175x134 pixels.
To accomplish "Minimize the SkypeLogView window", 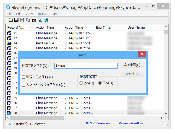I will tap(147, 7).
